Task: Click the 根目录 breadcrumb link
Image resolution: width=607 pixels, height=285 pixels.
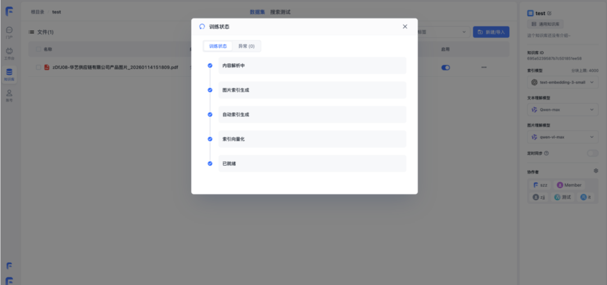Action: coord(38,12)
